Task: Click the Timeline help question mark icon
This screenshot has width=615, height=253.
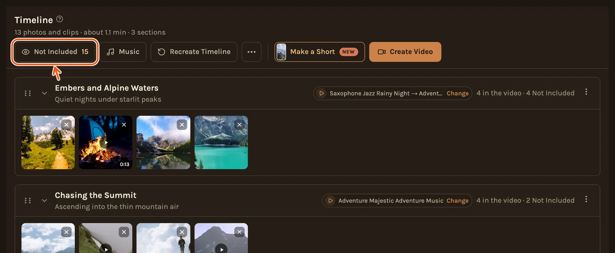Action: pos(60,19)
